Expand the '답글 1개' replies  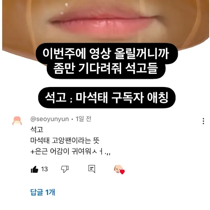click(43, 192)
